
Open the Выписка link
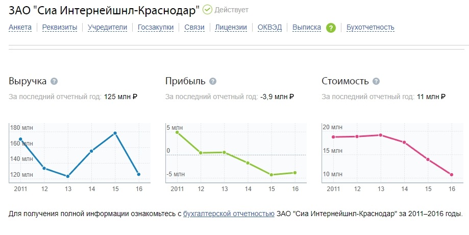307,27
